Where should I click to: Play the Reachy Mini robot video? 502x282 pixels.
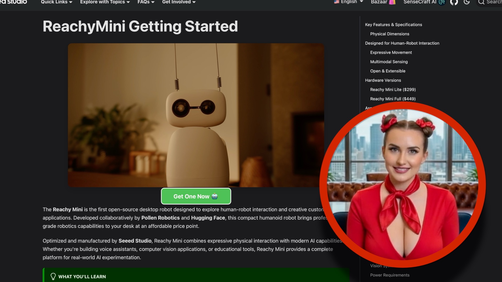pyautogui.click(x=196, y=115)
